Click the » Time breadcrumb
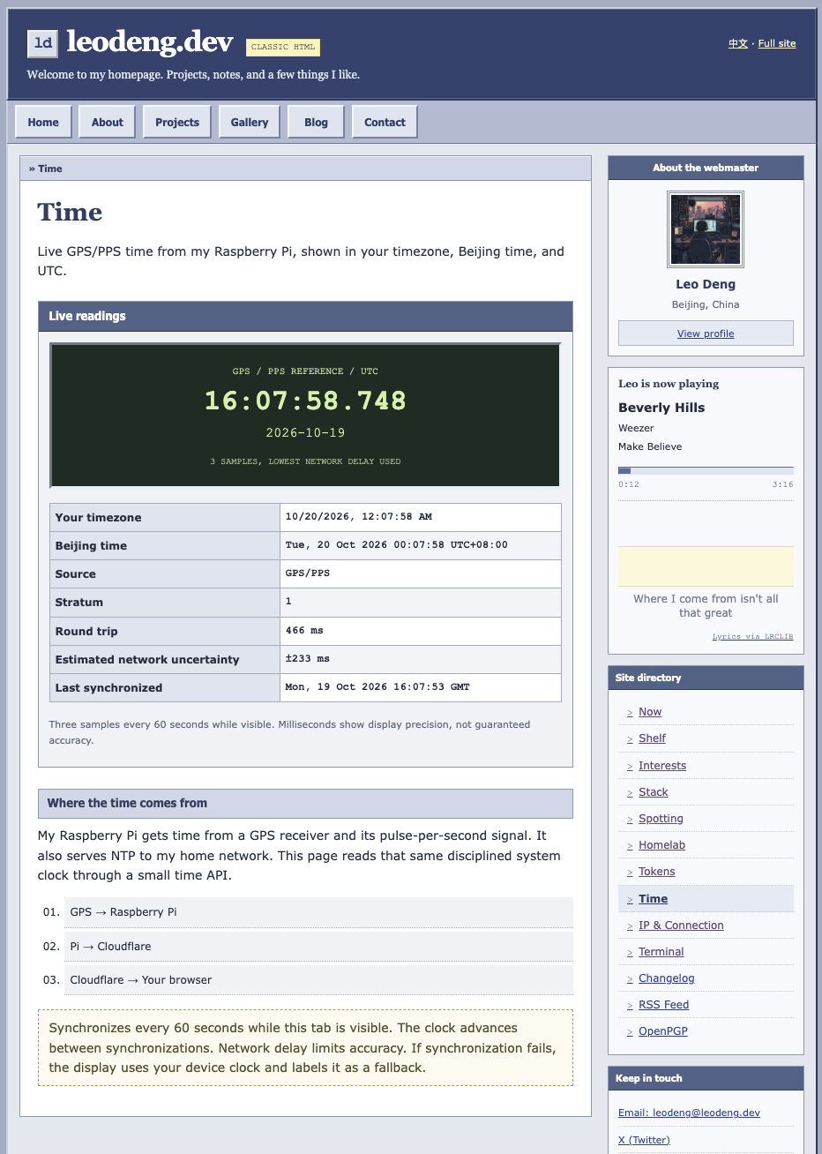Image resolution: width=822 pixels, height=1154 pixels. coord(46,169)
